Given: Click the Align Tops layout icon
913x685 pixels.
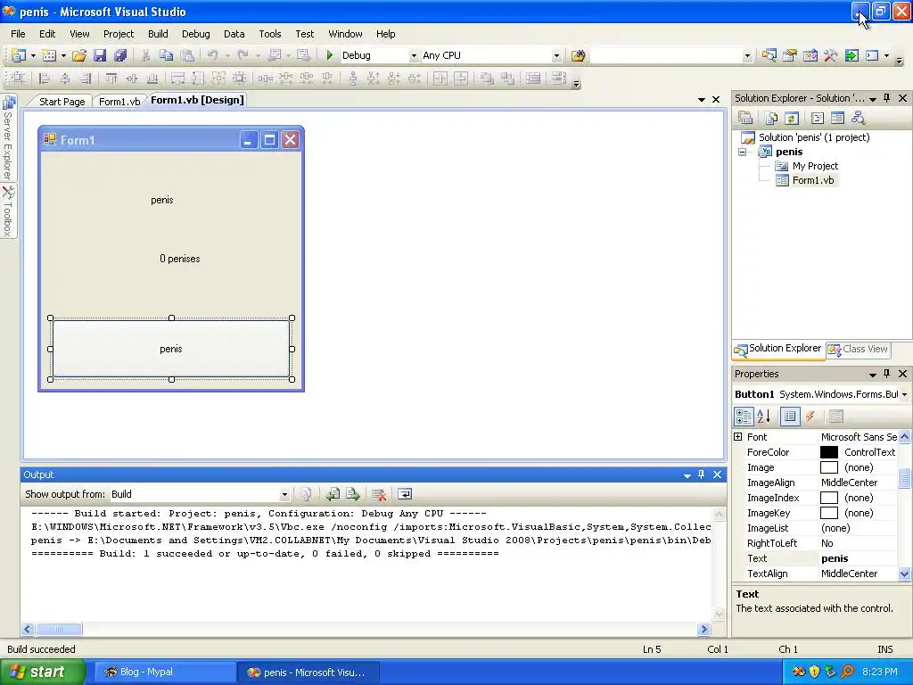Looking at the screenshot, I should pyautogui.click(x=111, y=78).
